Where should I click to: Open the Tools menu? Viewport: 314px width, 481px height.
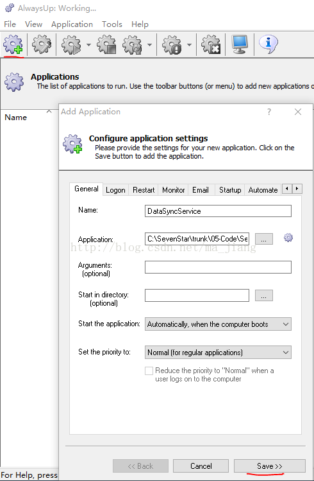[112, 24]
